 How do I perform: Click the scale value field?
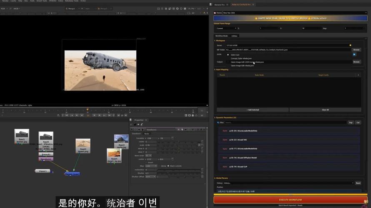[151, 145]
